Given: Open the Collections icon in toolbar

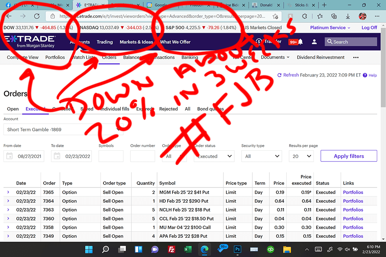Looking at the screenshot, I should pos(334,16).
